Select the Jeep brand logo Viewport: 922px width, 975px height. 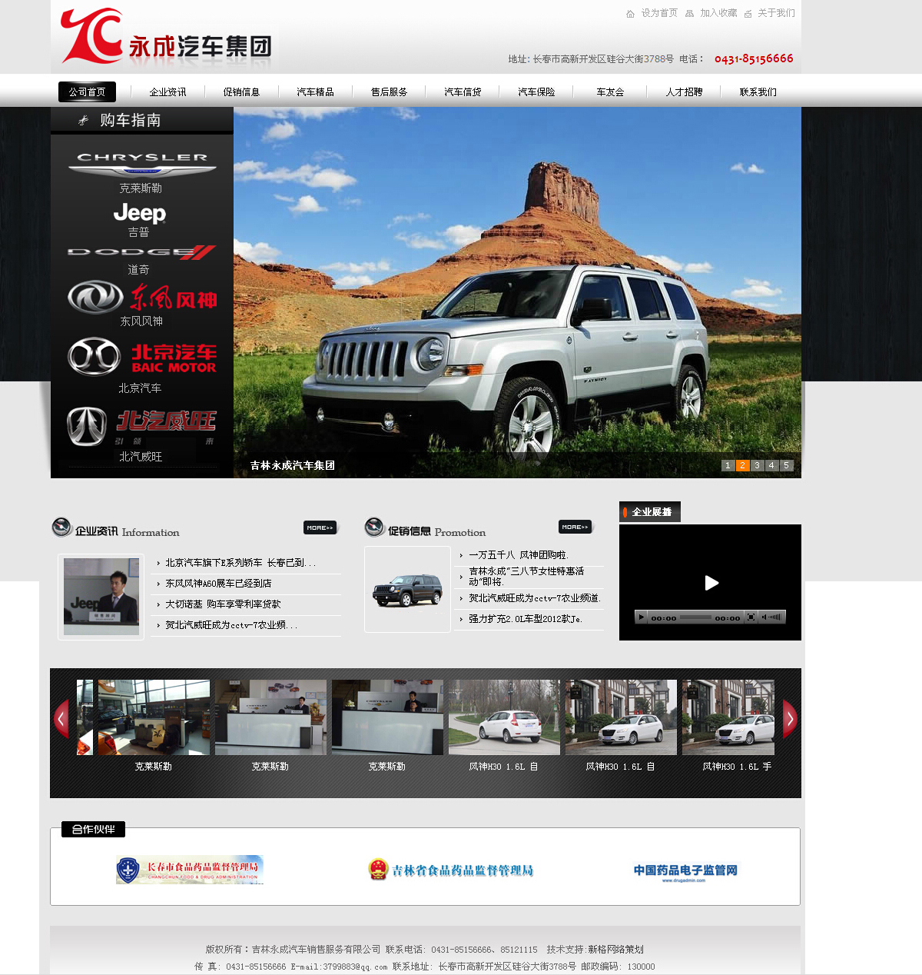coord(139,212)
